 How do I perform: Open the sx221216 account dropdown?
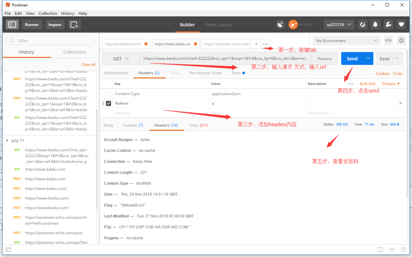point(339,24)
